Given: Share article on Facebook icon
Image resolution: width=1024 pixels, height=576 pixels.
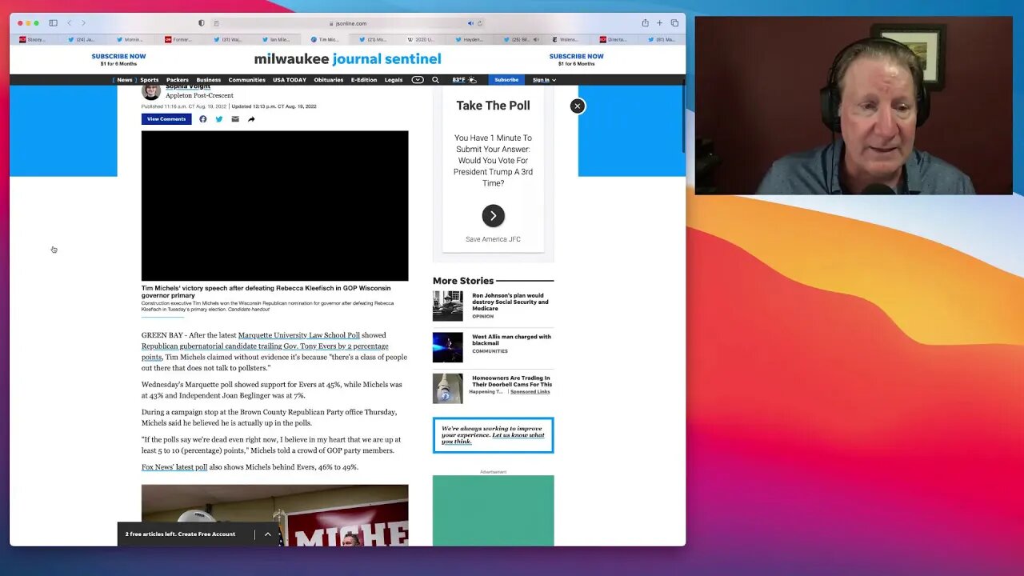Looking at the screenshot, I should (x=203, y=119).
